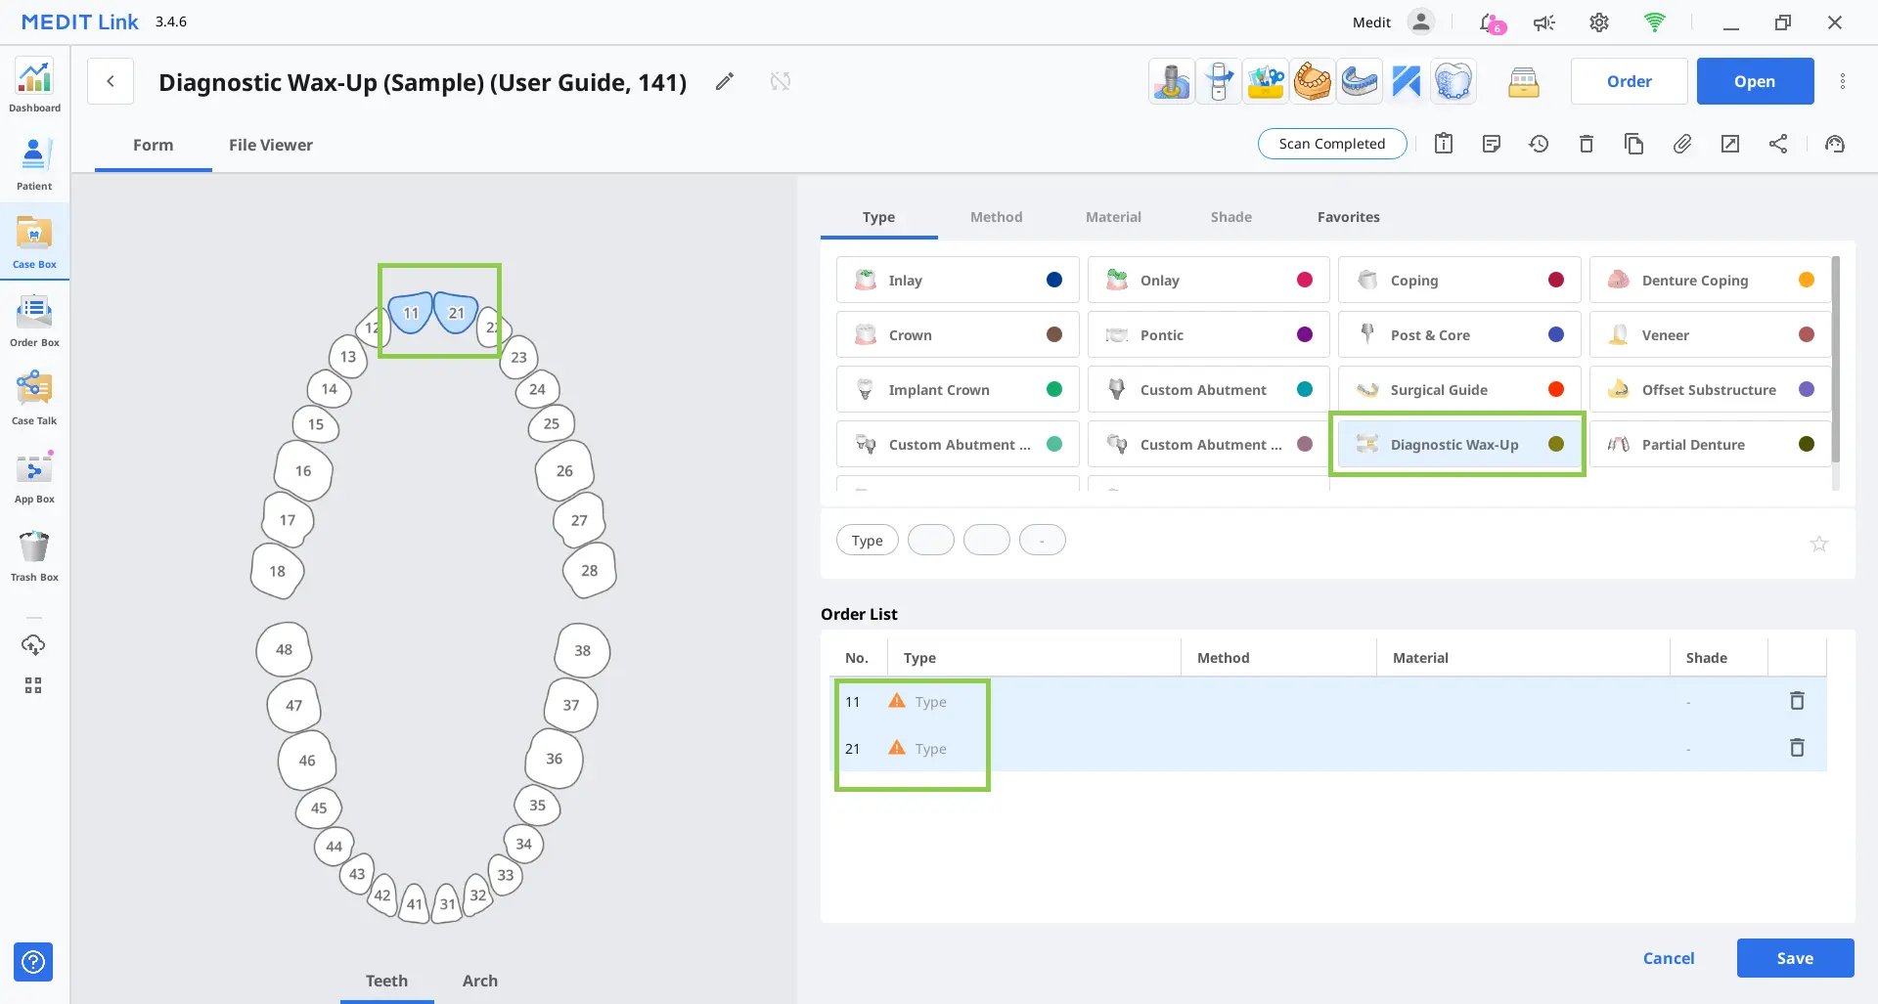1878x1004 pixels.
Task: Open the Method tab
Action: tap(996, 217)
